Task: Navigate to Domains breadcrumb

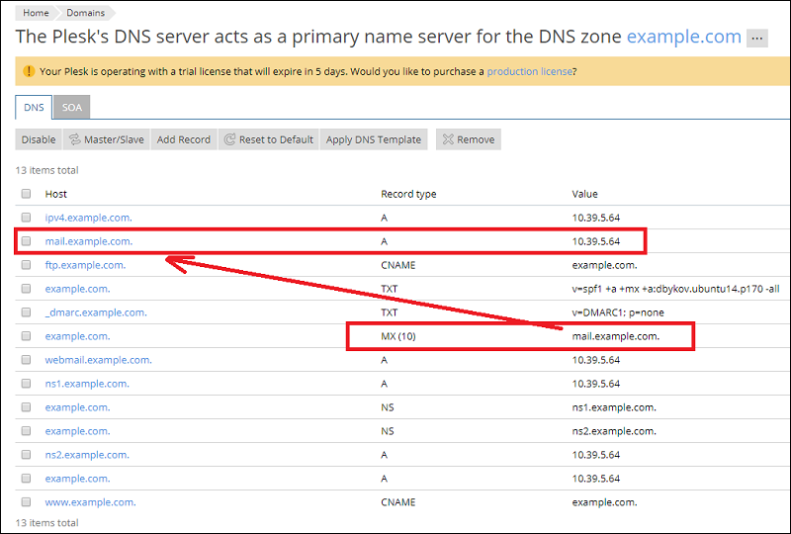Action: tap(86, 13)
